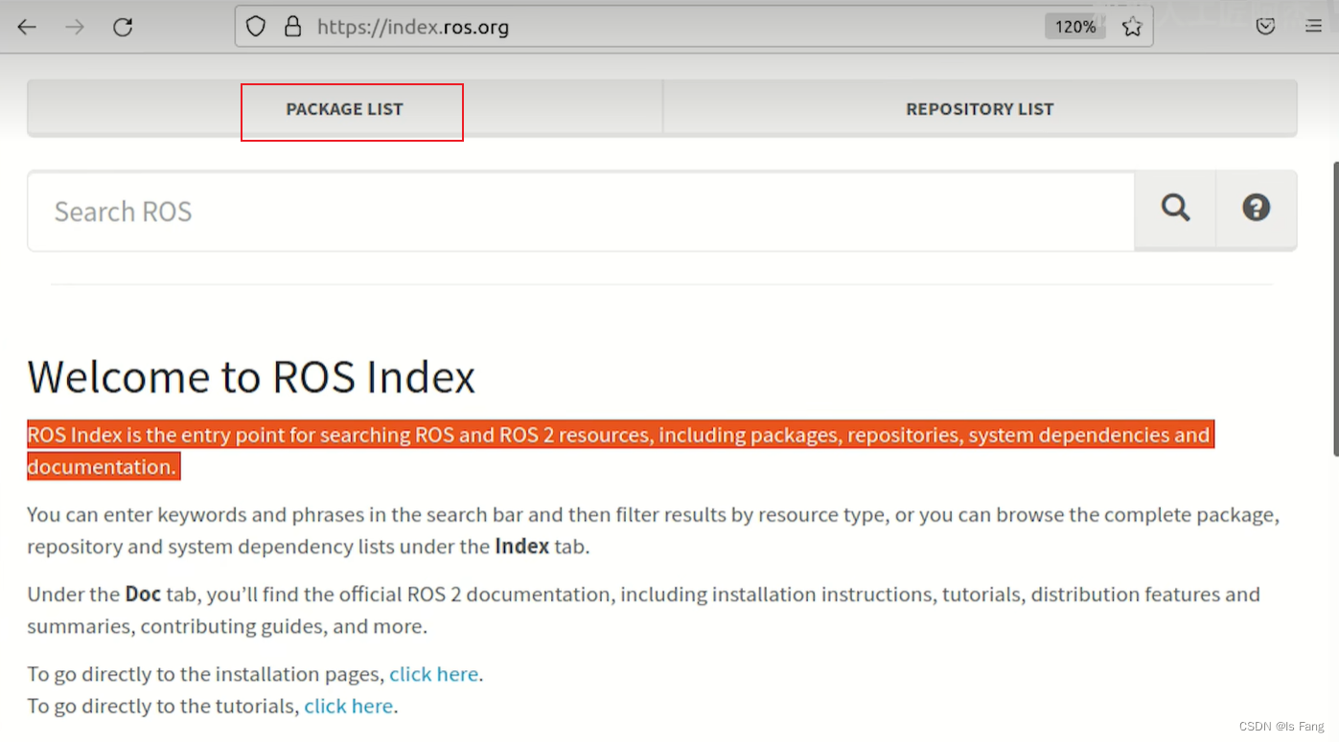Open the search help question-mark icon

click(x=1257, y=211)
